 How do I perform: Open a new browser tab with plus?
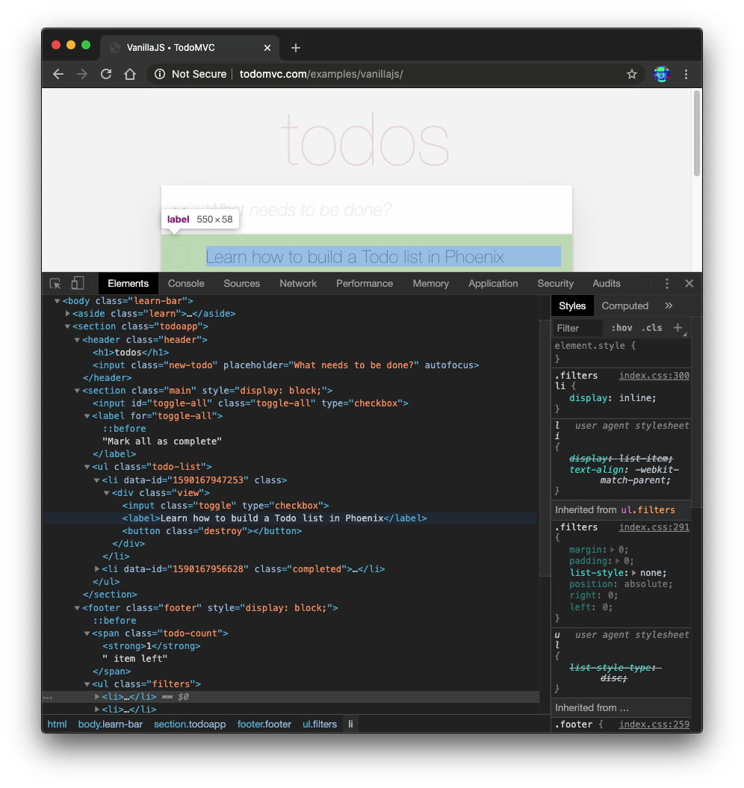(x=296, y=48)
